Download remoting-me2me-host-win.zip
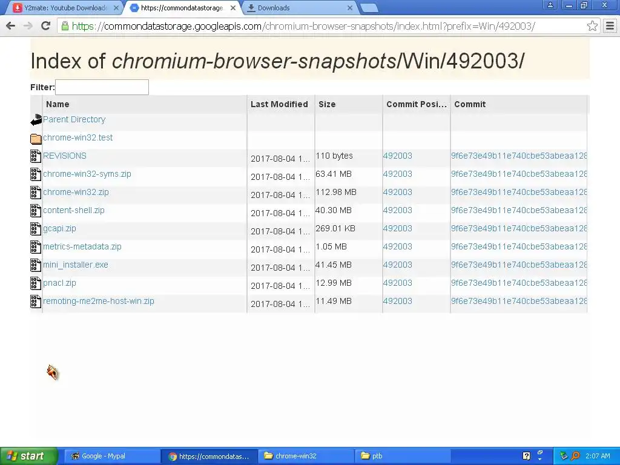Screen dimensions: 620x465 click(x=99, y=302)
